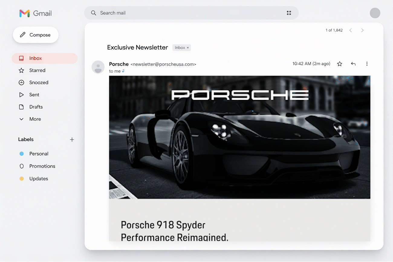Click the newsletter@porscheusa.com address
The height and width of the screenshot is (262, 393).
point(163,64)
